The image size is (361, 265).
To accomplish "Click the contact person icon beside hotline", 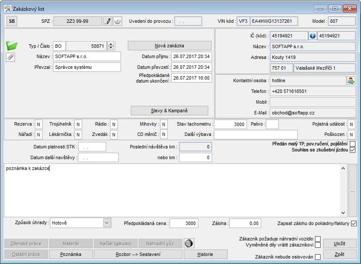I will (x=351, y=80).
